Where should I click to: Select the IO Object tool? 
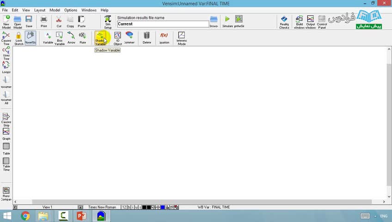(x=117, y=38)
